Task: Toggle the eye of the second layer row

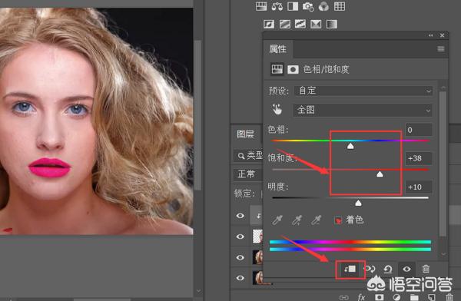Action: (x=240, y=237)
